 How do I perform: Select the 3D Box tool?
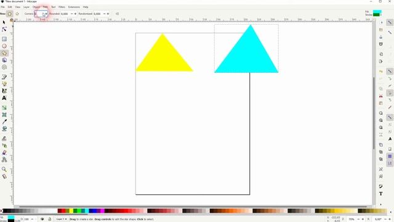(x=4, y=60)
